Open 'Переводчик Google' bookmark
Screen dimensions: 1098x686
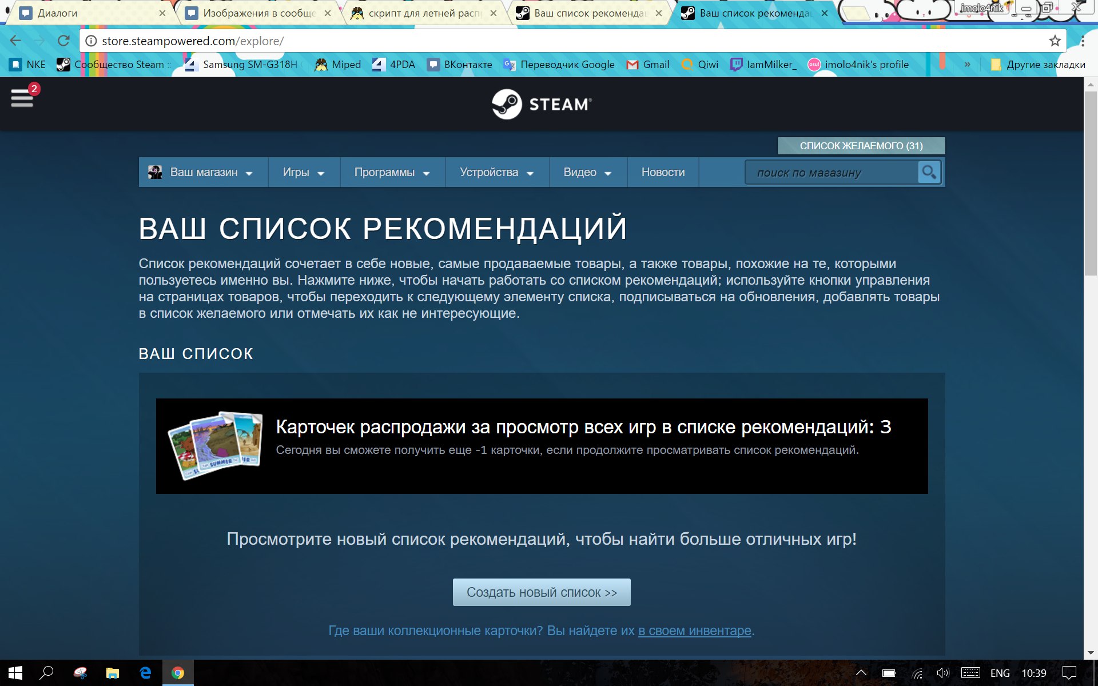559,65
